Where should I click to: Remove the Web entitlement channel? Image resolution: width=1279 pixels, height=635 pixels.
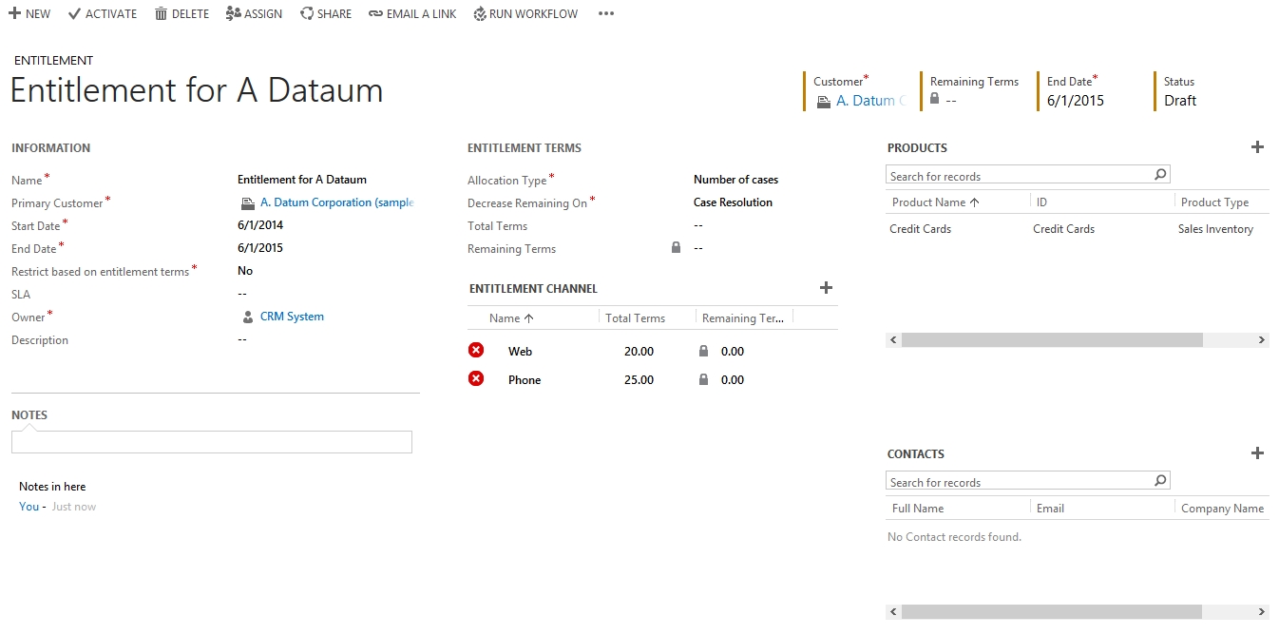coord(476,351)
